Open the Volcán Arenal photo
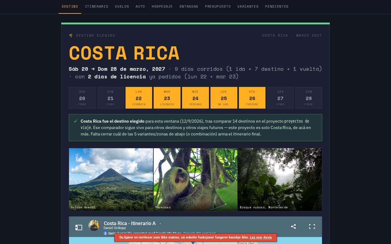Viewport: 391px width, 244px height. 111,180
